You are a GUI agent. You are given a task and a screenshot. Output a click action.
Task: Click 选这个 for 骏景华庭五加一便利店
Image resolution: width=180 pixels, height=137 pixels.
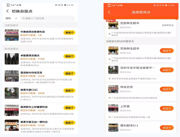tap(69, 123)
